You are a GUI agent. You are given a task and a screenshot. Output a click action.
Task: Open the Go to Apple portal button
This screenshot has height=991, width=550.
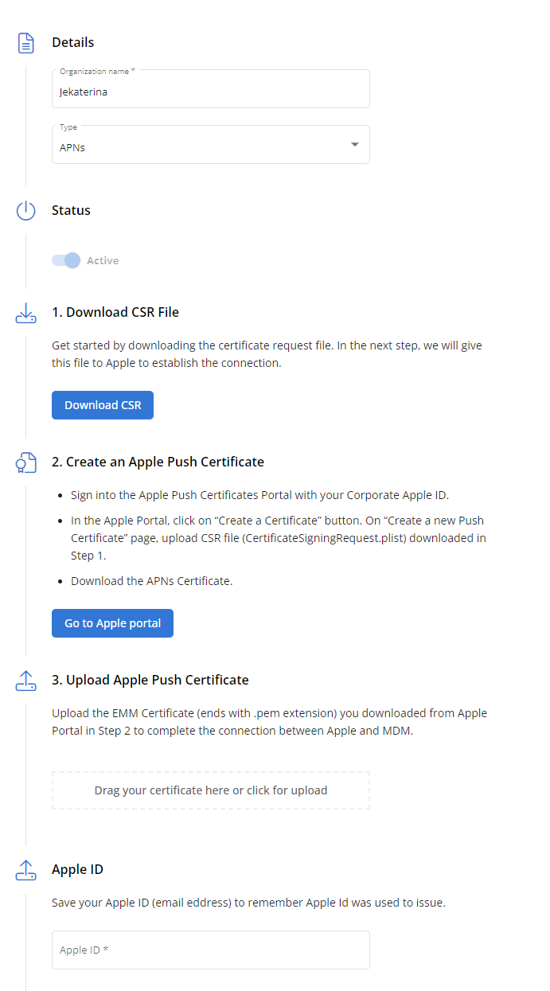112,623
